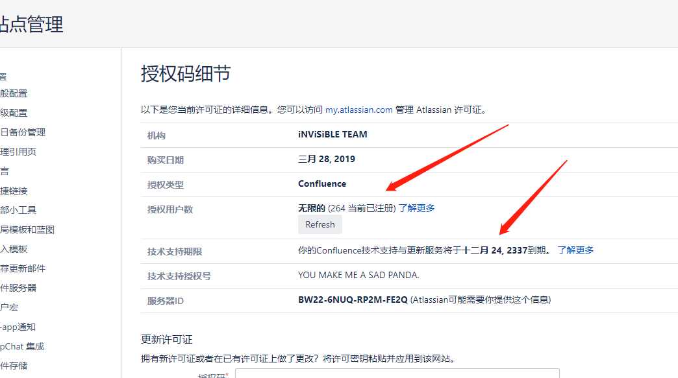Click the 技术支持期限 row label

[x=175, y=252]
